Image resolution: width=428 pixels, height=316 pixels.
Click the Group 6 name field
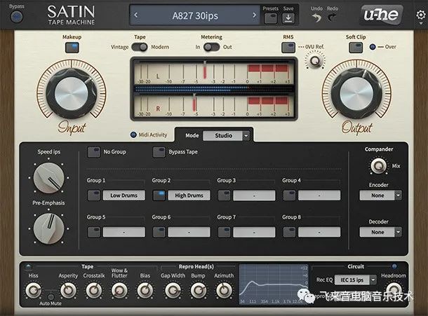coord(189,232)
